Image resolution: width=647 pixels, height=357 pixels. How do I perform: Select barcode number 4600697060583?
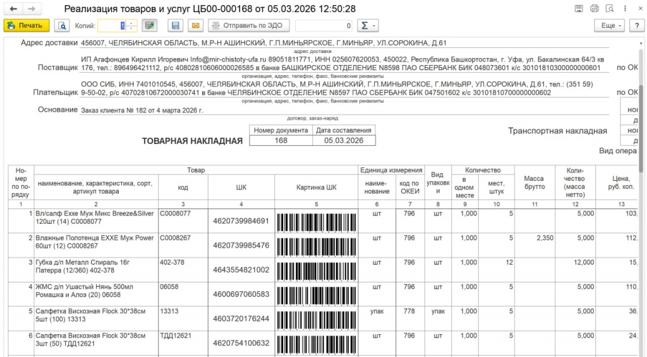(241, 294)
